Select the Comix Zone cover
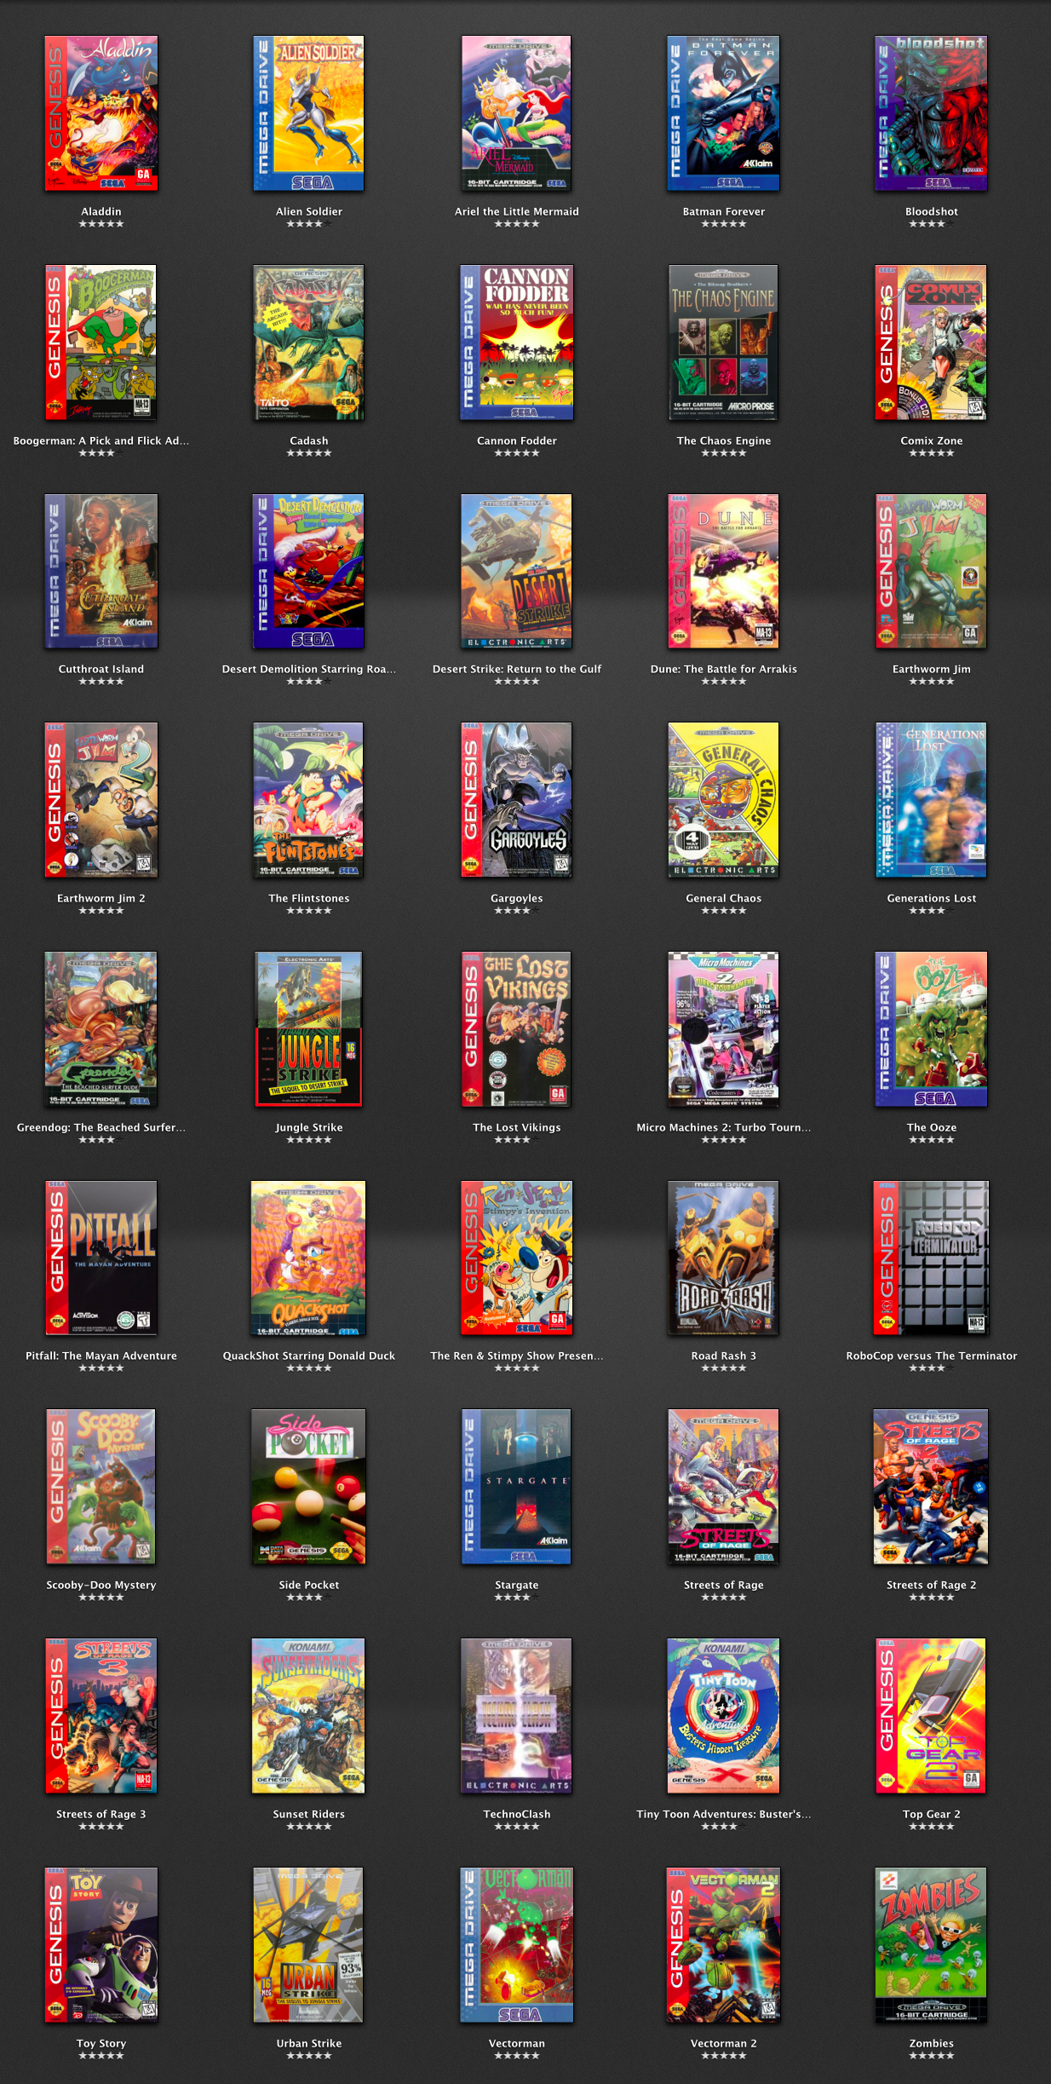This screenshot has width=1051, height=2084. (931, 343)
